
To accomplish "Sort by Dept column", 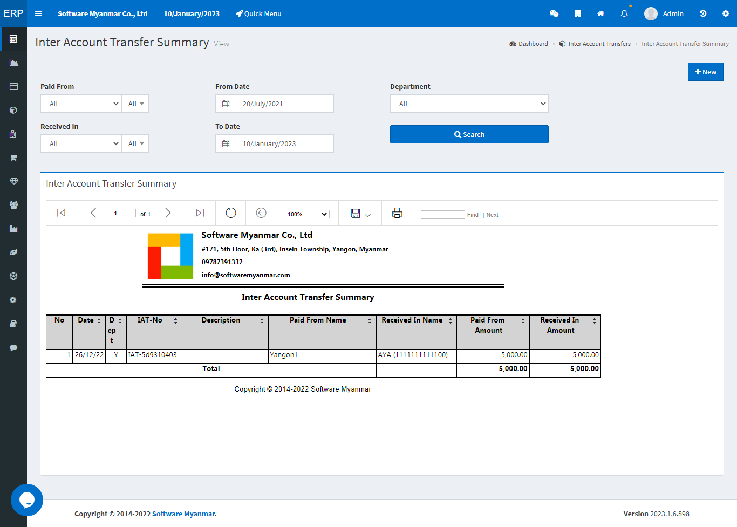I will point(120,320).
